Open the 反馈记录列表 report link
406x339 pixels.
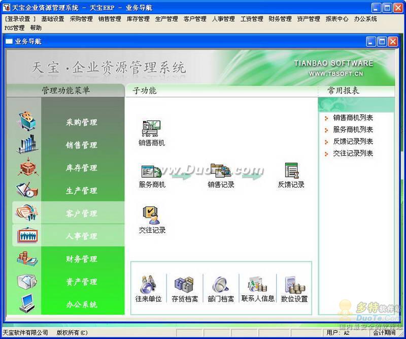(x=353, y=141)
